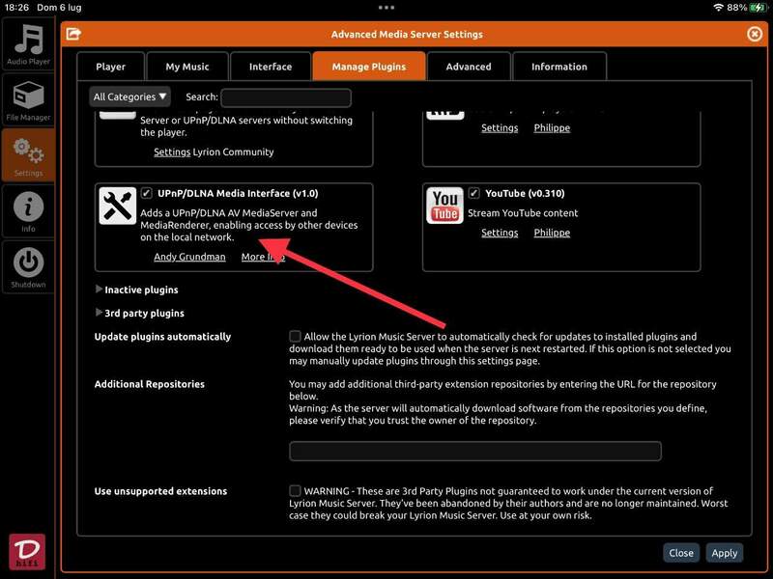
Task: Select the Settings gear sidebar icon
Action: pos(28,154)
